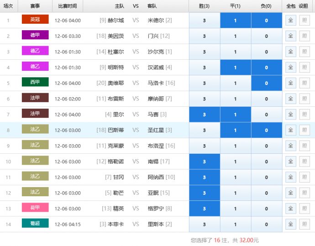The height and width of the screenshot is (246, 315).
Task: Toggle draw (1) for 美因茨 vs 门兴
Action: 235,36
